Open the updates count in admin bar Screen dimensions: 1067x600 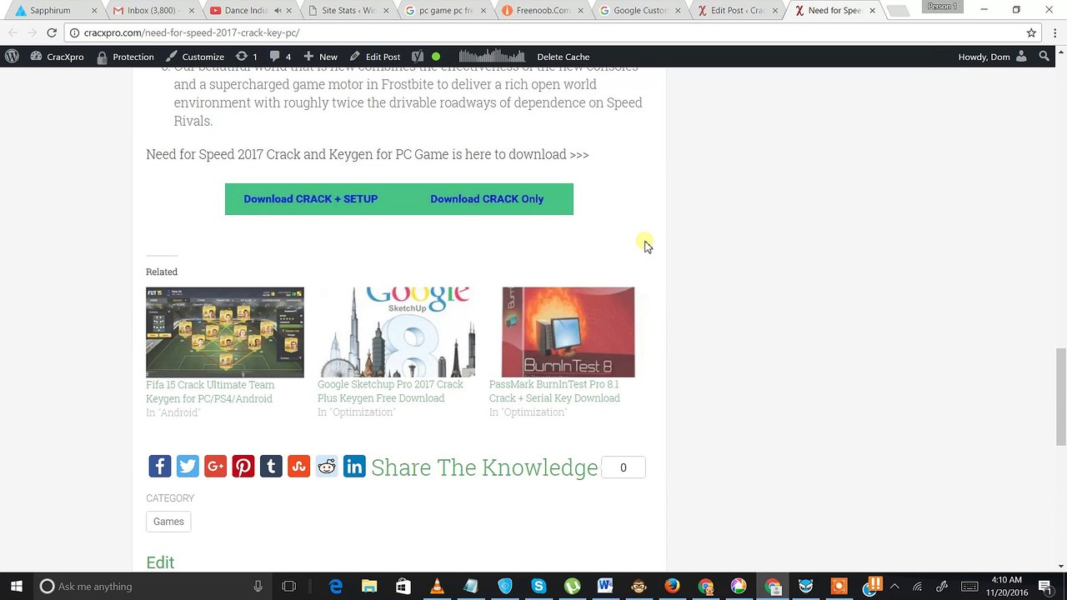tap(247, 57)
